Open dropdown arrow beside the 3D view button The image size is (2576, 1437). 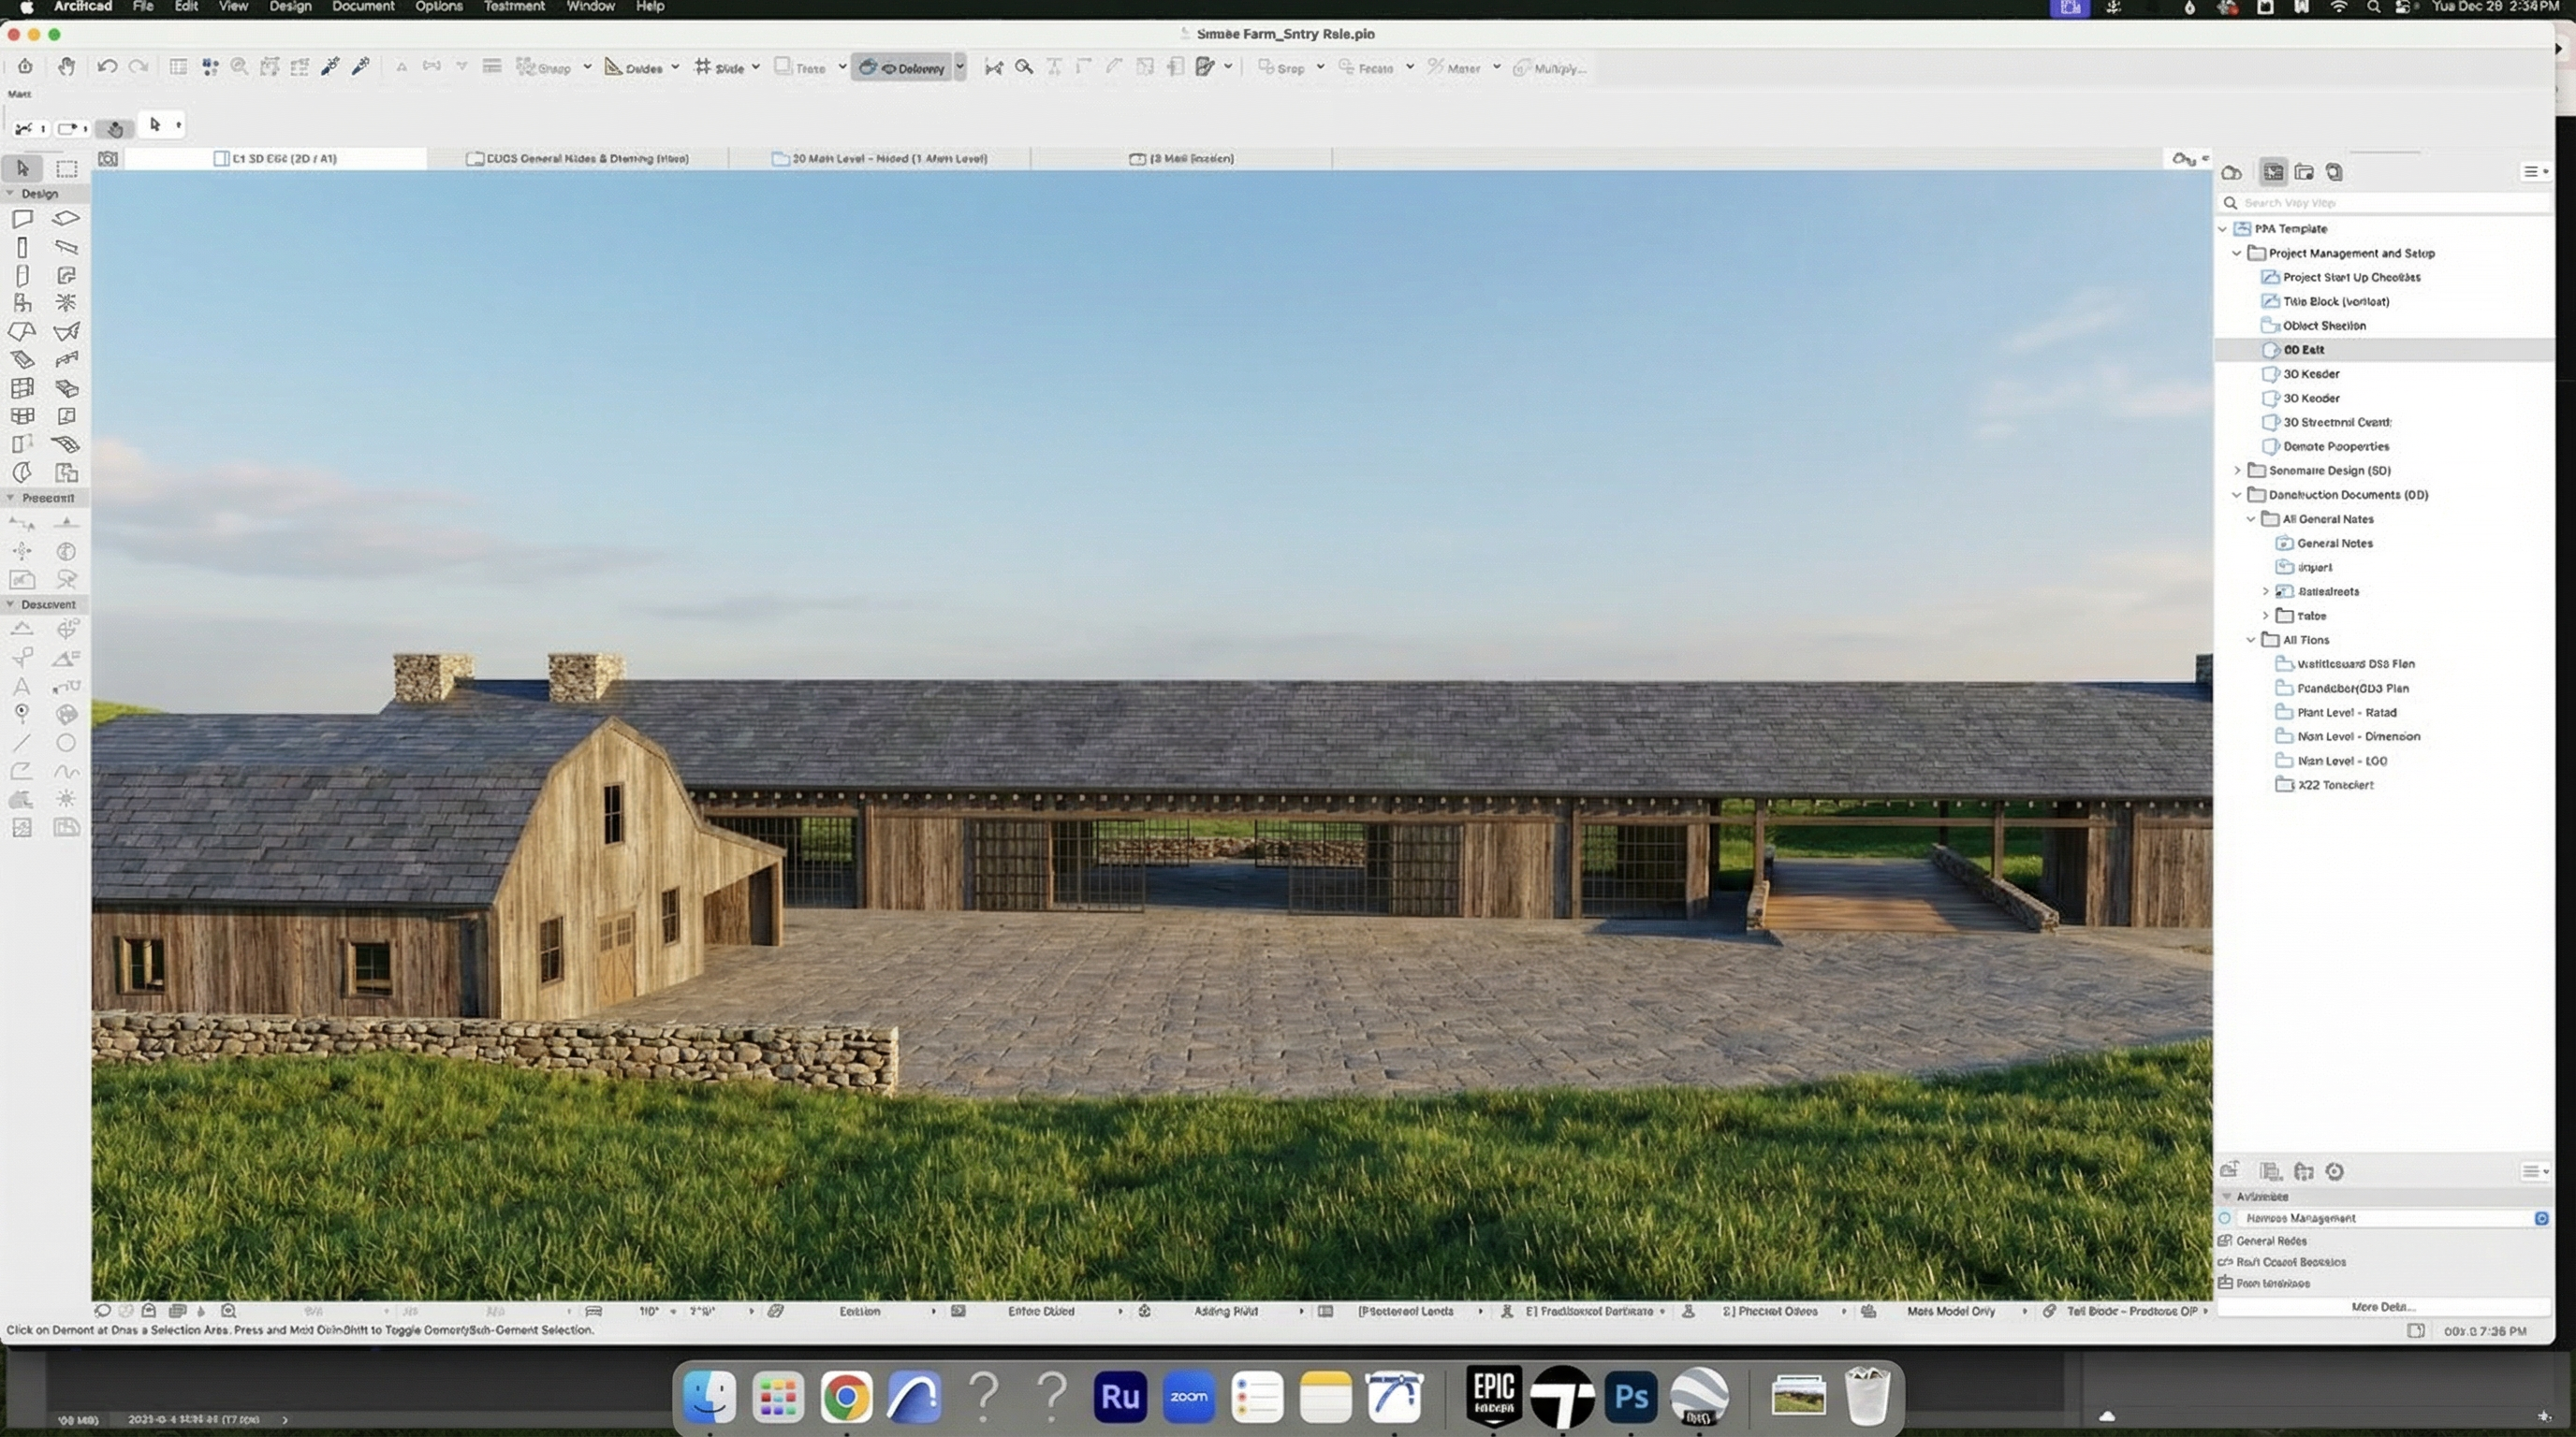pyautogui.click(x=960, y=67)
